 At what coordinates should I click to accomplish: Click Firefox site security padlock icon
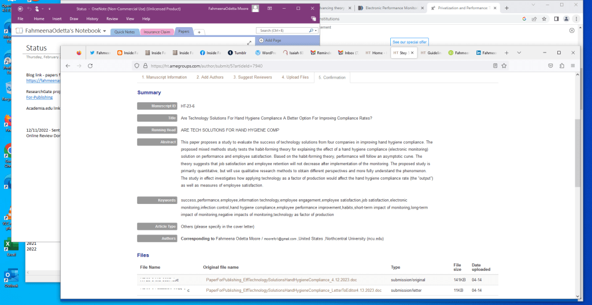click(145, 66)
